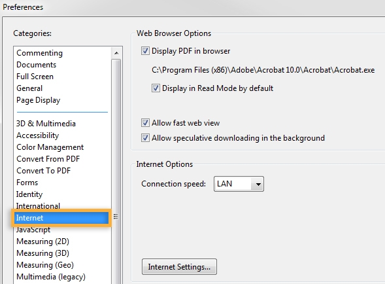This screenshot has width=385, height=284.
Task: Select Measuring (2D) category
Action: pyautogui.click(x=42, y=241)
